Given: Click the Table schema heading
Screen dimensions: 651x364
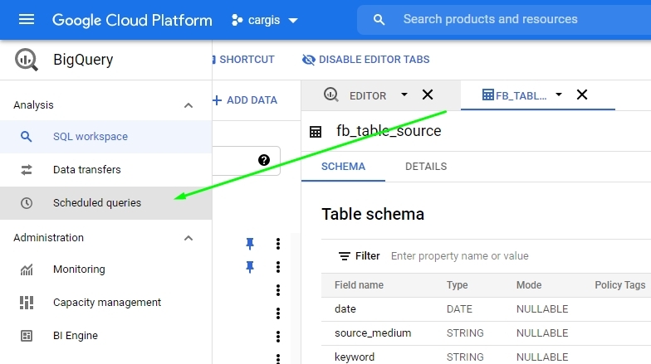Looking at the screenshot, I should click(373, 214).
